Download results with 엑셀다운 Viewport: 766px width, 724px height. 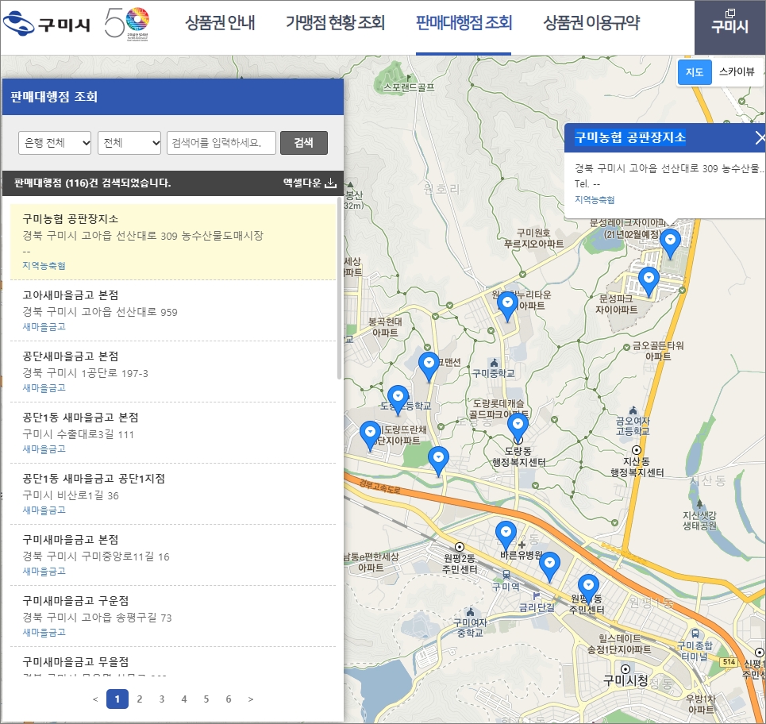pyautogui.click(x=310, y=183)
